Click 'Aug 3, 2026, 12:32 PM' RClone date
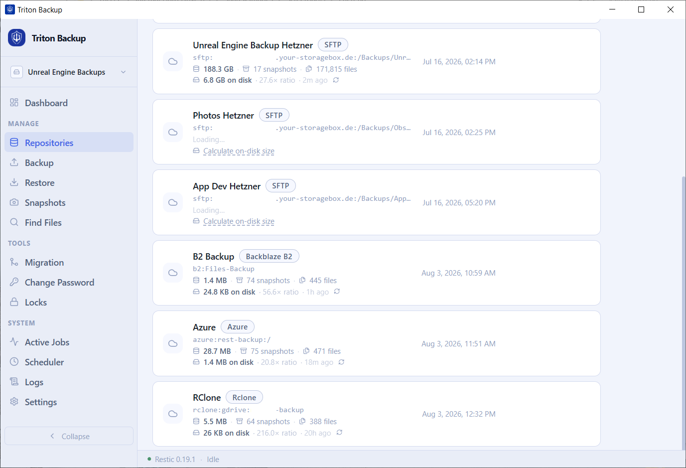 click(x=459, y=414)
